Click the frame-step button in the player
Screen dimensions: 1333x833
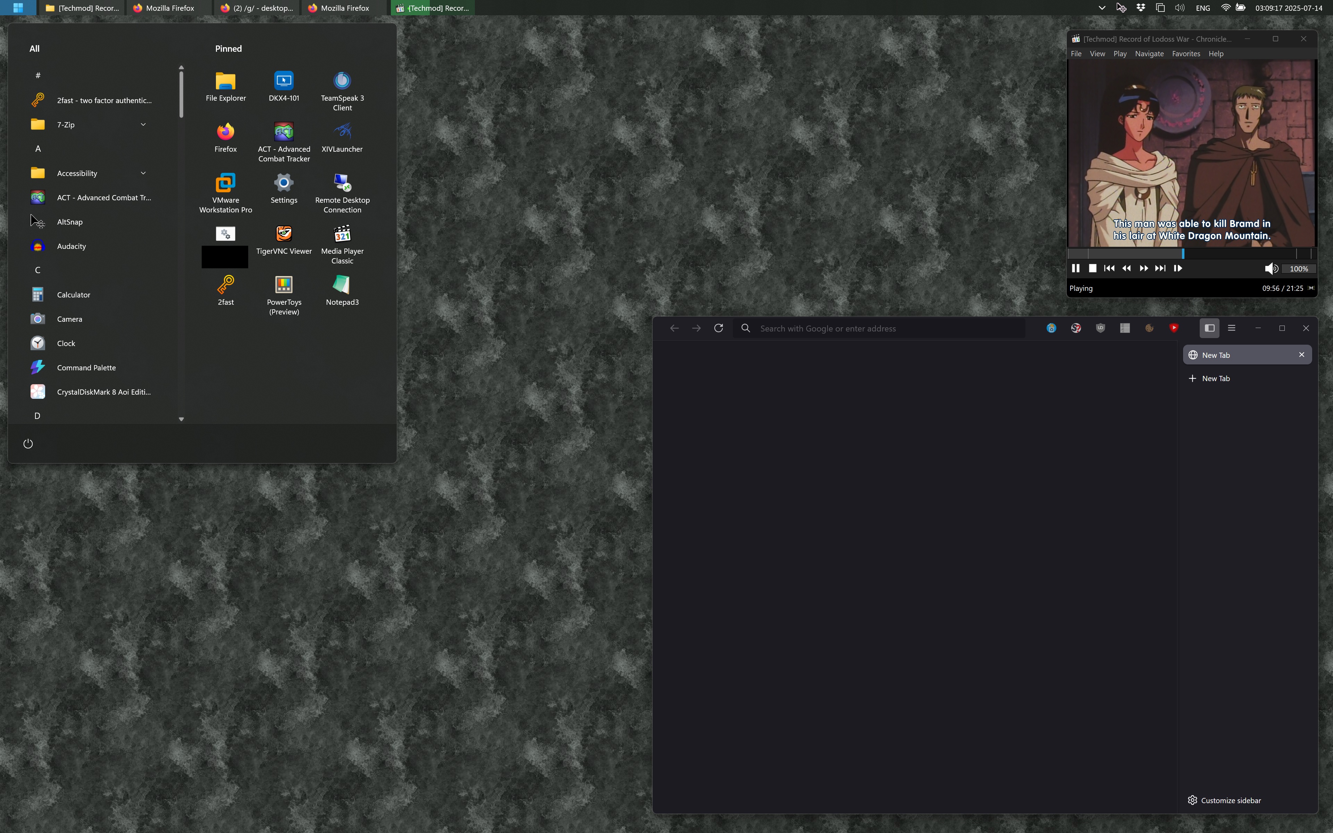click(1178, 268)
